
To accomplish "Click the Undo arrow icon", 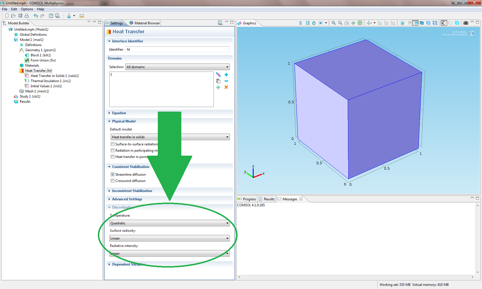I will click(x=36, y=16).
